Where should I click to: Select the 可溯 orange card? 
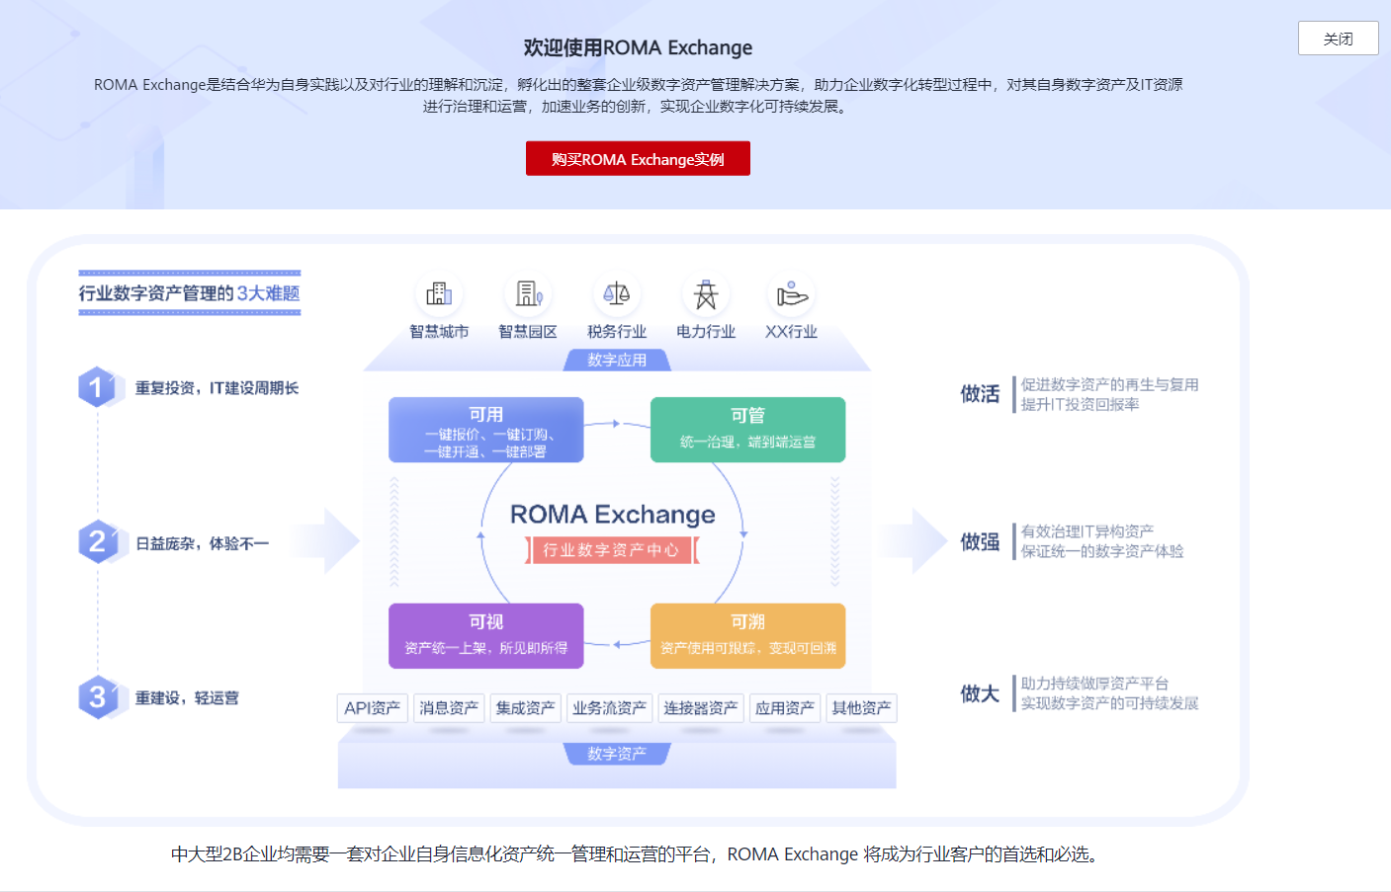click(748, 636)
